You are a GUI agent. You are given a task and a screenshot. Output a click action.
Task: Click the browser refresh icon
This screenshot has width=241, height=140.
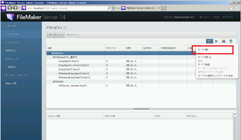coord(117,8)
